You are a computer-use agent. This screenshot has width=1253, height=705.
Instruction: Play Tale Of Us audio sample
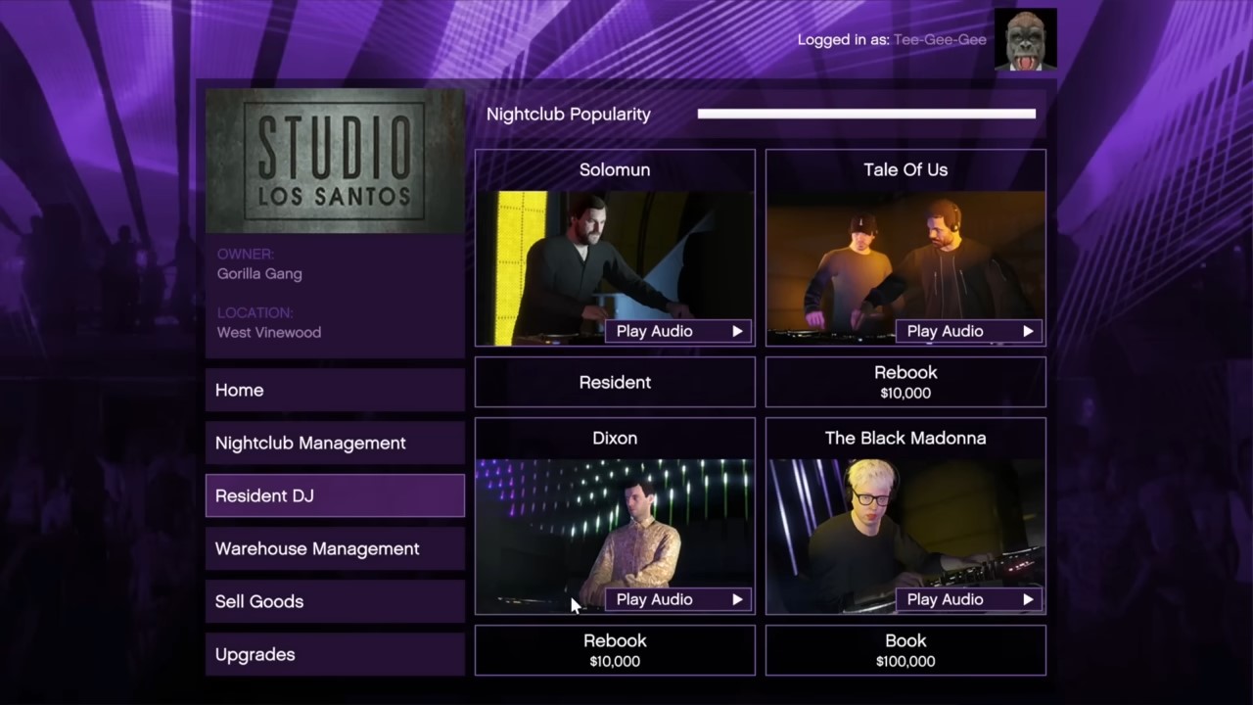pyautogui.click(x=969, y=331)
